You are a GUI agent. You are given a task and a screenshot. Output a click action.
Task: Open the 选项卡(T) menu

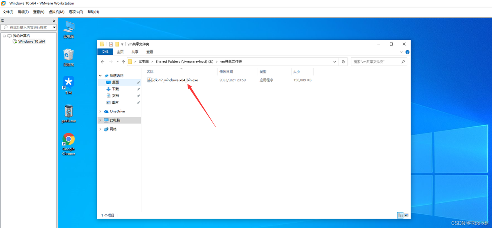pos(76,12)
